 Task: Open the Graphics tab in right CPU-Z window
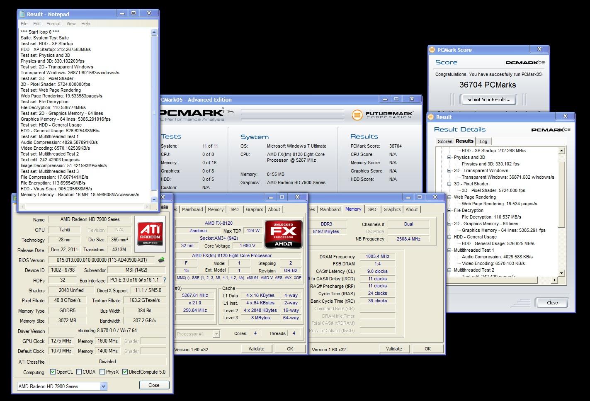click(x=392, y=209)
